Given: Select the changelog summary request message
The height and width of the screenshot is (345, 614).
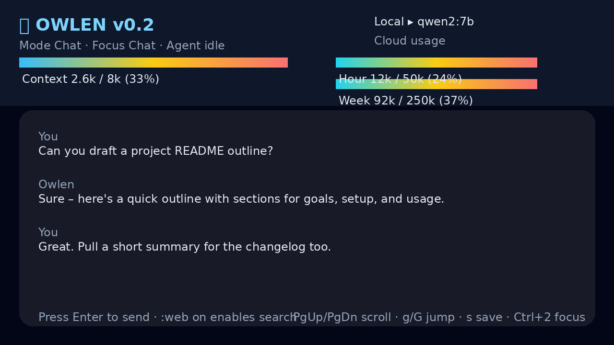Looking at the screenshot, I should click(x=185, y=247).
